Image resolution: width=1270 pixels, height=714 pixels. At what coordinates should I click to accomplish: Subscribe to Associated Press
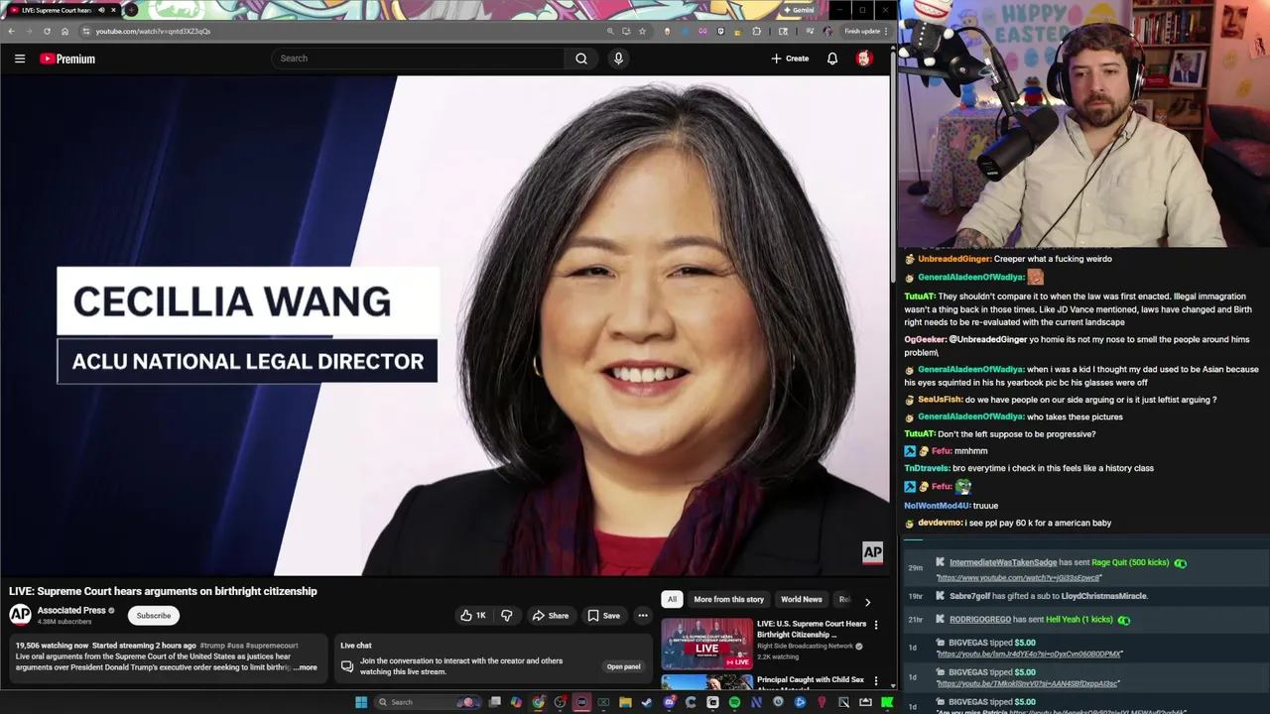point(154,616)
